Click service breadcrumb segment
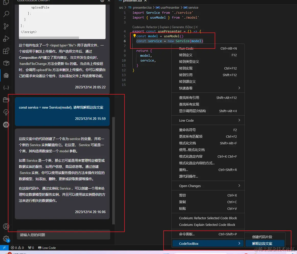The height and width of the screenshot is (254, 297). pos(191,8)
